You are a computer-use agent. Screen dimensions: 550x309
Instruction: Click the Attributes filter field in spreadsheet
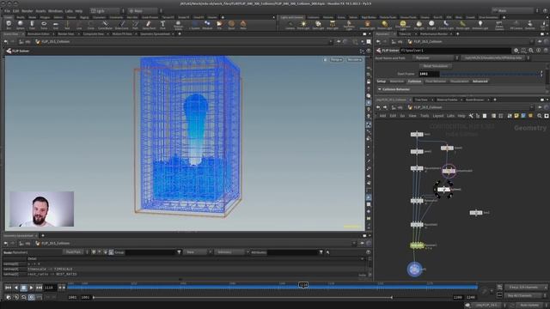[x=292, y=252]
